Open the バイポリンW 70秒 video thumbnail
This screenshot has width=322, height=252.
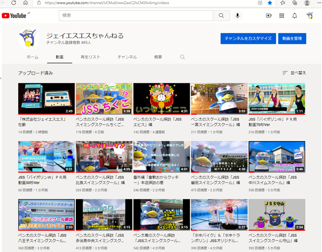[x=277, y=99]
